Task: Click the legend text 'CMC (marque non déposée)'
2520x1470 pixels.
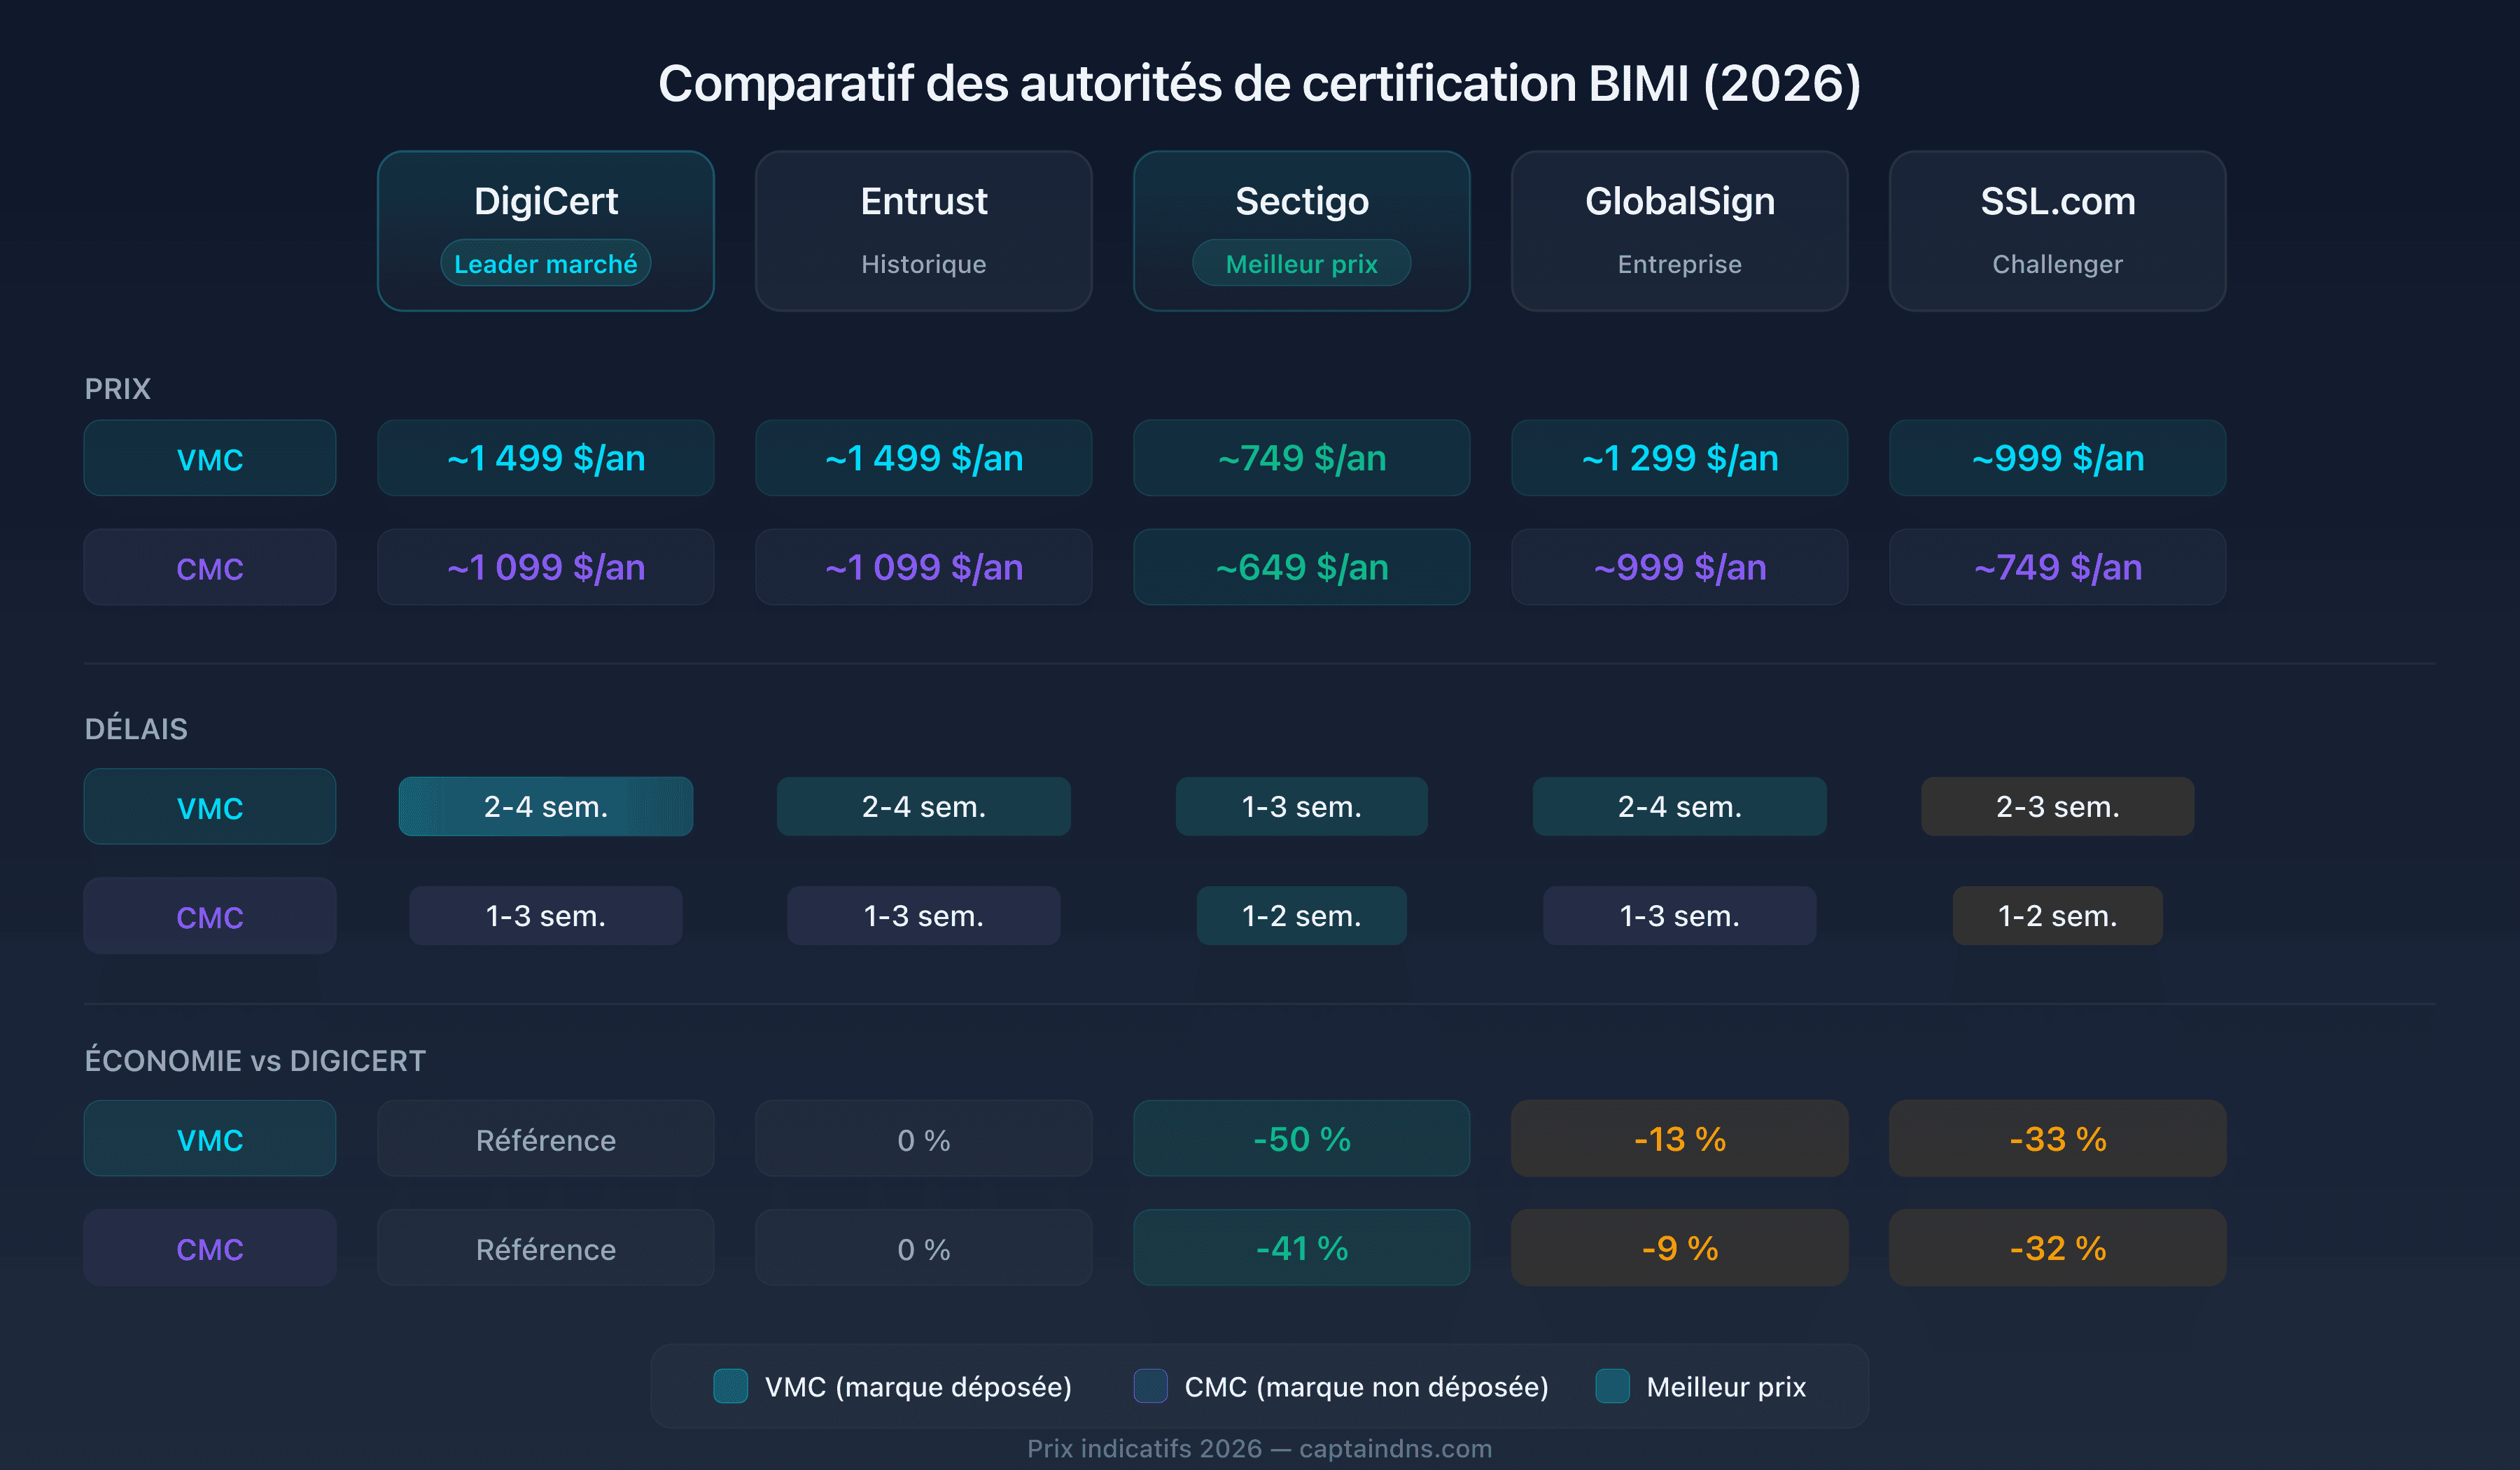Action: pyautogui.click(x=1366, y=1387)
